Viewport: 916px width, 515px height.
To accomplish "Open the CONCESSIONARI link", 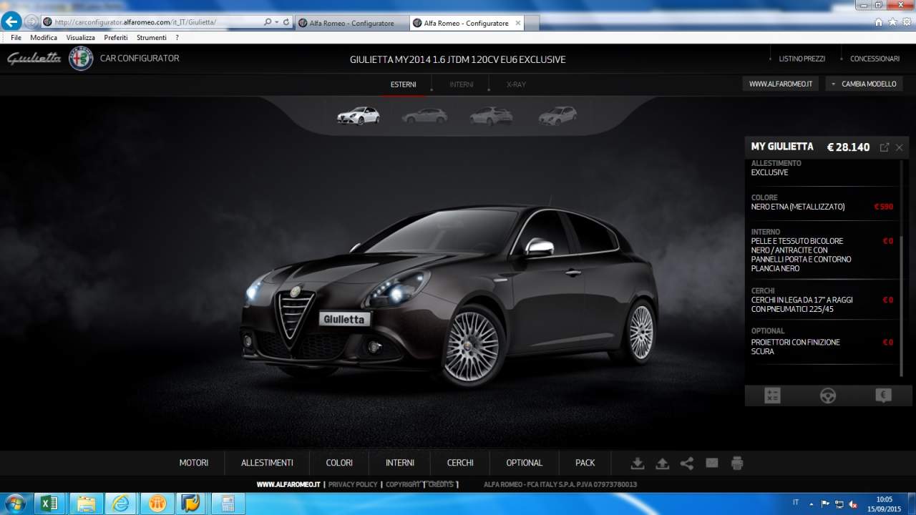I will [874, 59].
